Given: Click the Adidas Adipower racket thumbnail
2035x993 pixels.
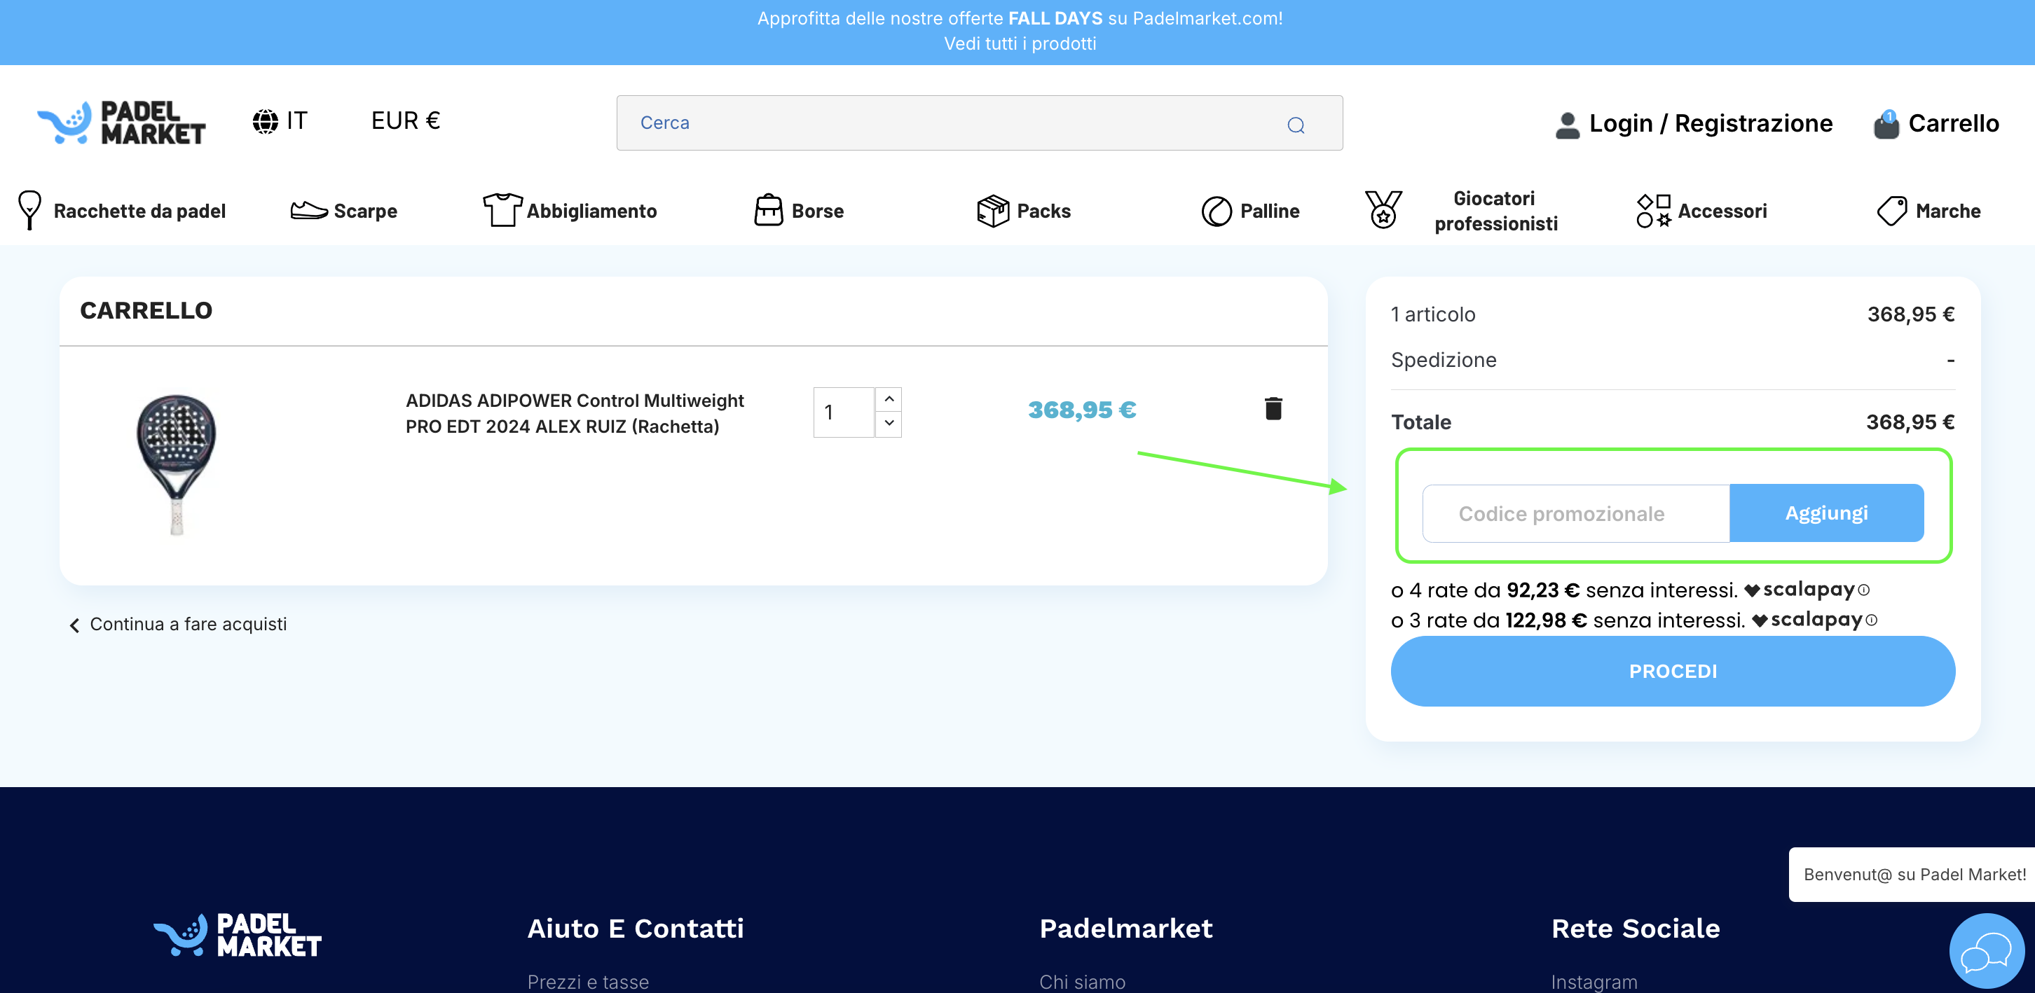Looking at the screenshot, I should tap(176, 464).
